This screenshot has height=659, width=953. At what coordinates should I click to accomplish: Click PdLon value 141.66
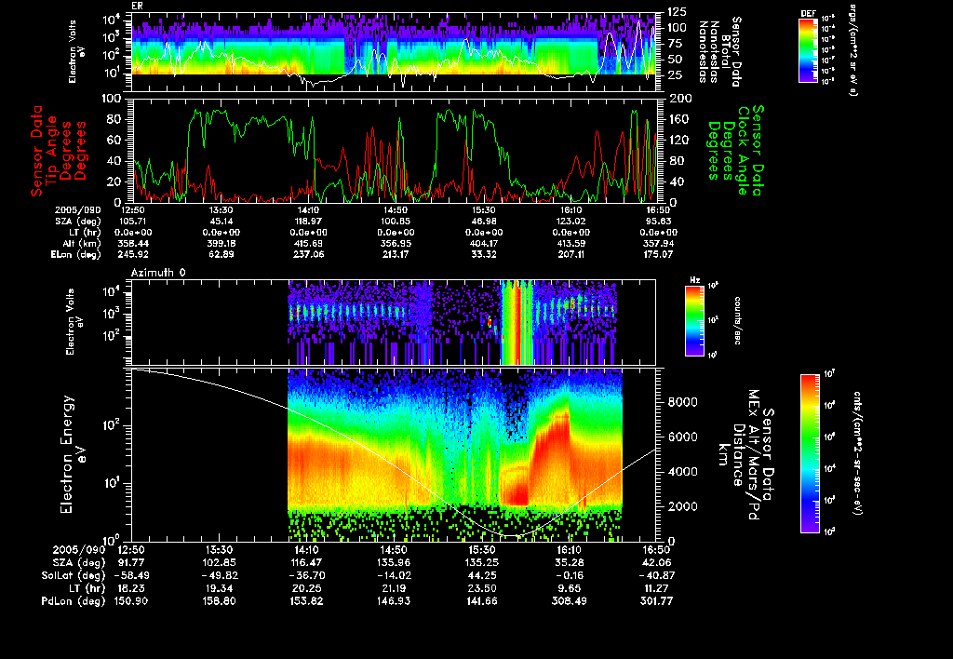tap(482, 601)
